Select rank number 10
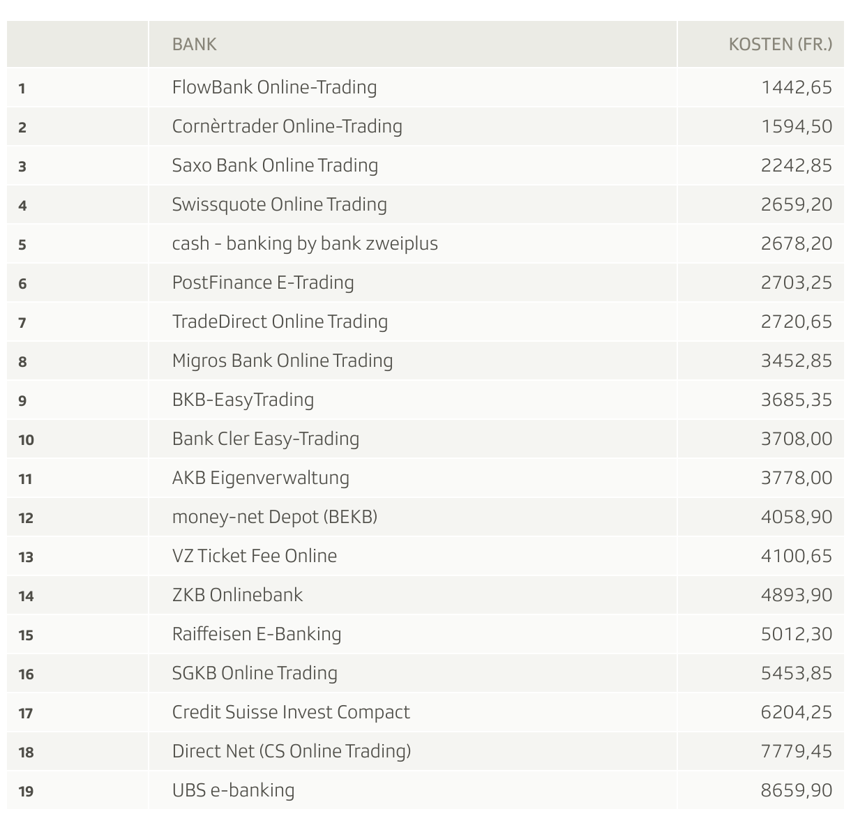Image resolution: width=851 pixels, height=816 pixels. 26,440
